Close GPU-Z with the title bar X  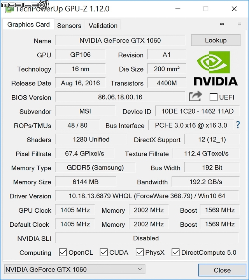[234, 9]
